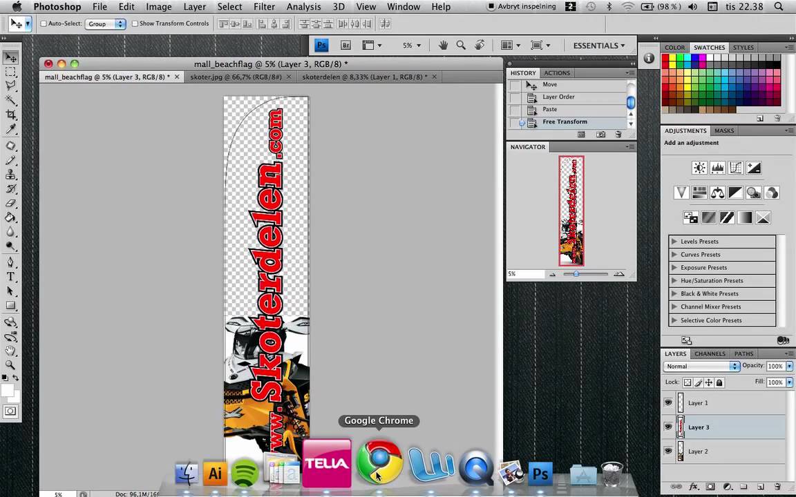Click the Layer 2 thumbnail
796x497 pixels.
(x=680, y=451)
